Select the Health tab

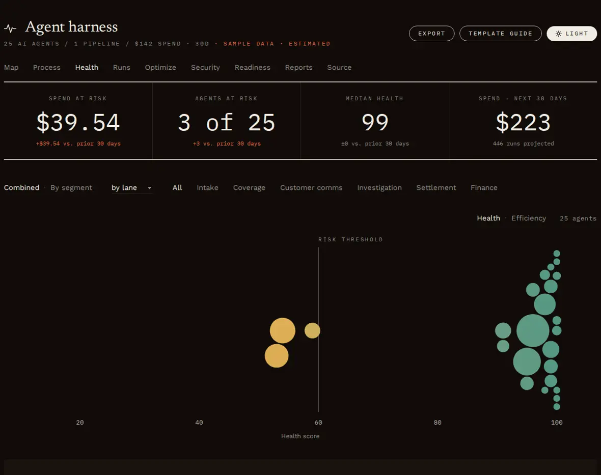87,67
